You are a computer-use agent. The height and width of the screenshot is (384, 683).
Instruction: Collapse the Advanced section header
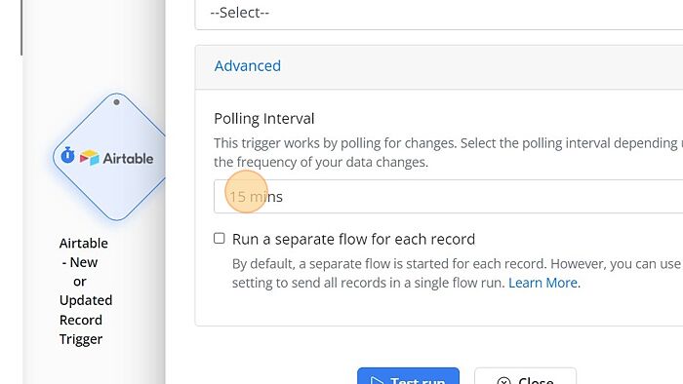pos(248,66)
